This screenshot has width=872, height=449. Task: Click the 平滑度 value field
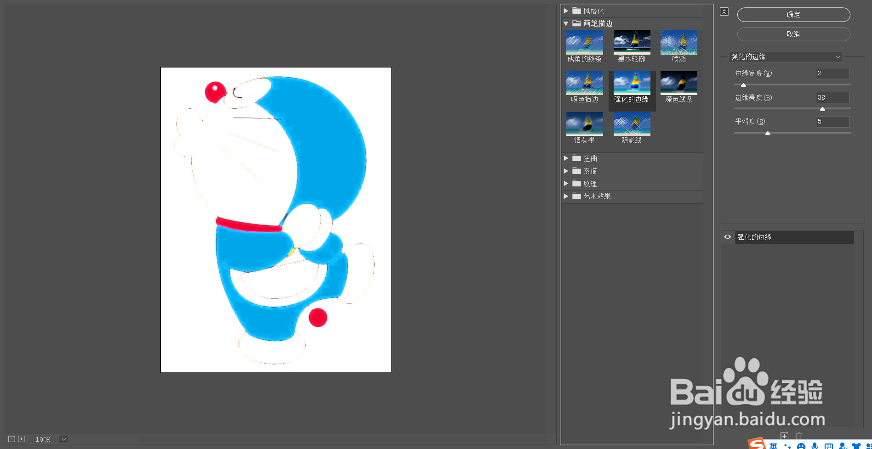(832, 122)
